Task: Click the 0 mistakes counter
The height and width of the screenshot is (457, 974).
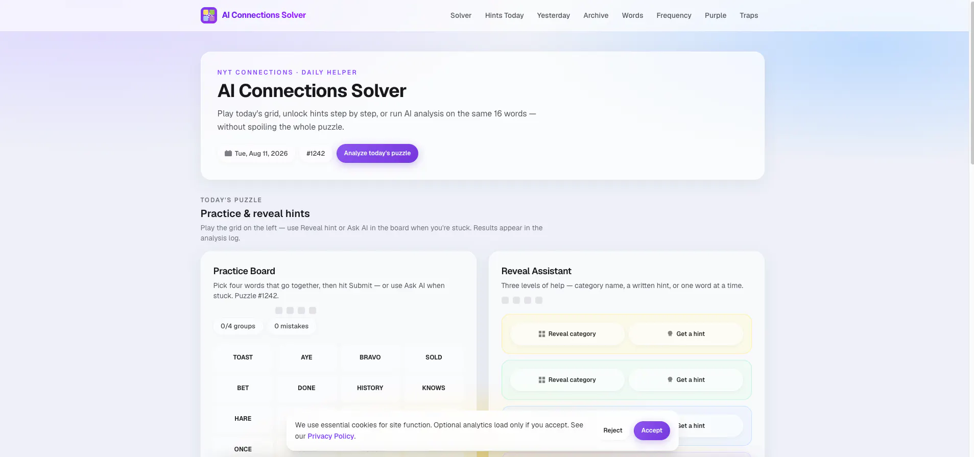Action: pyautogui.click(x=291, y=326)
